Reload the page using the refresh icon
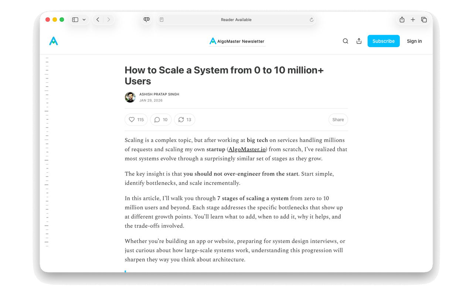Viewport: 473px width, 295px height. [x=311, y=20]
